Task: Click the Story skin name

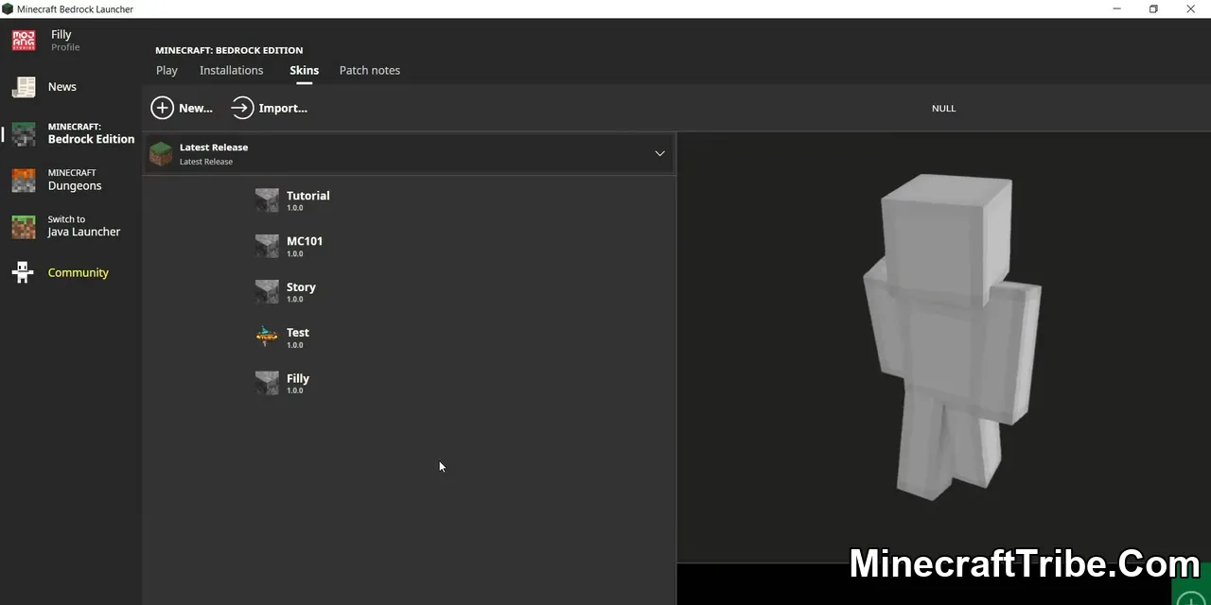Action: [x=301, y=287]
